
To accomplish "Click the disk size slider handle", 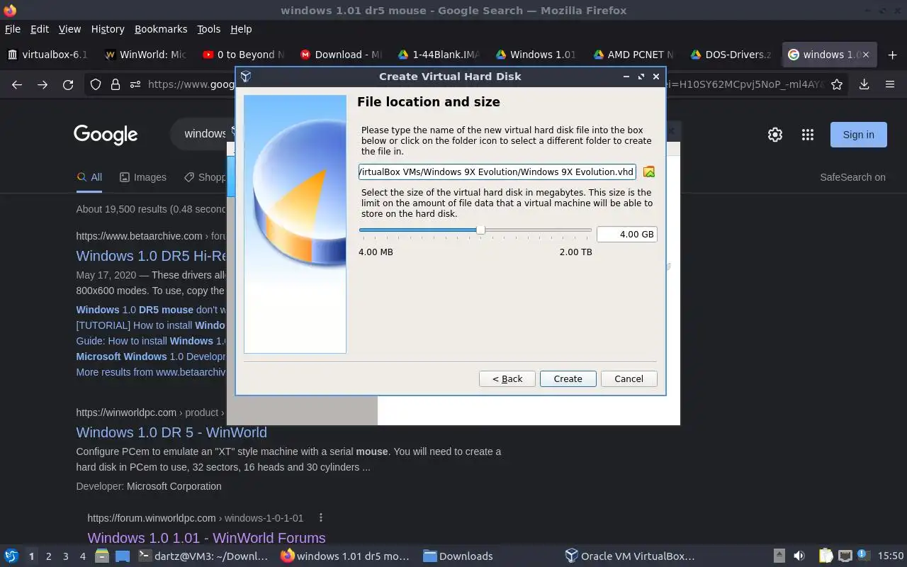I will [480, 230].
